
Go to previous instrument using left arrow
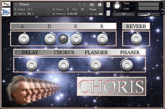[x=80, y=5]
